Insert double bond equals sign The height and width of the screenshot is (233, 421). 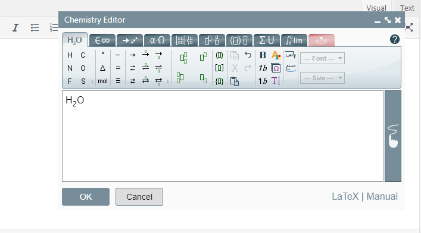pyautogui.click(x=118, y=68)
